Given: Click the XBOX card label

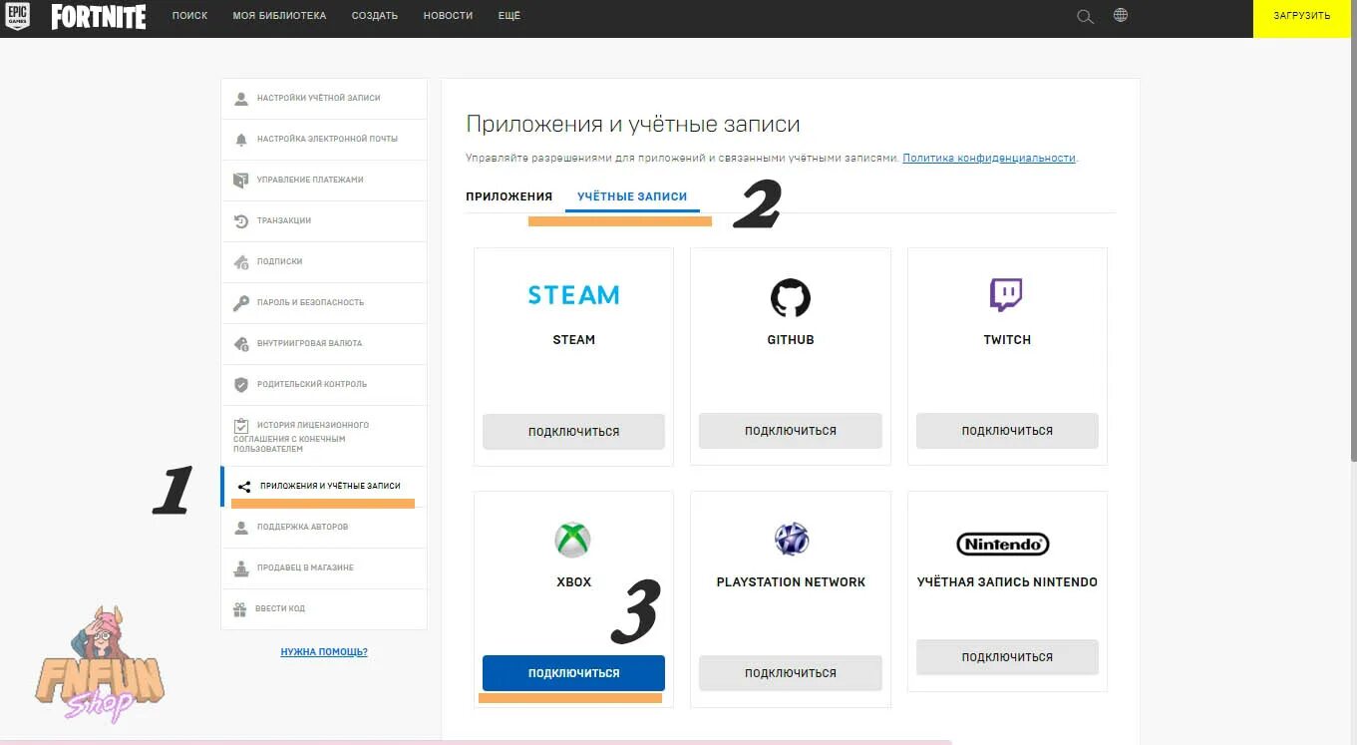Looking at the screenshot, I should click(x=573, y=582).
